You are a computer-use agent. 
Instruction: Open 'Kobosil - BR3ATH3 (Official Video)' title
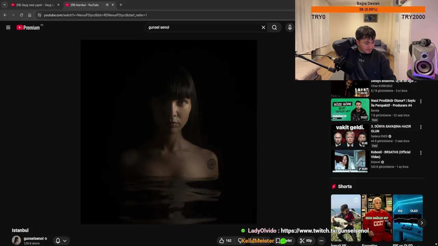pos(391,154)
